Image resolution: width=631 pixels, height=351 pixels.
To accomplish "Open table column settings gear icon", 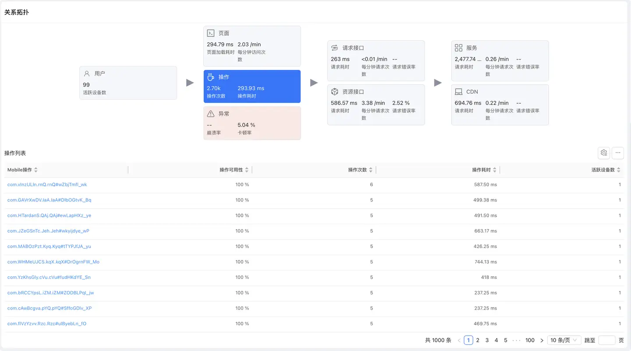I will [604, 153].
